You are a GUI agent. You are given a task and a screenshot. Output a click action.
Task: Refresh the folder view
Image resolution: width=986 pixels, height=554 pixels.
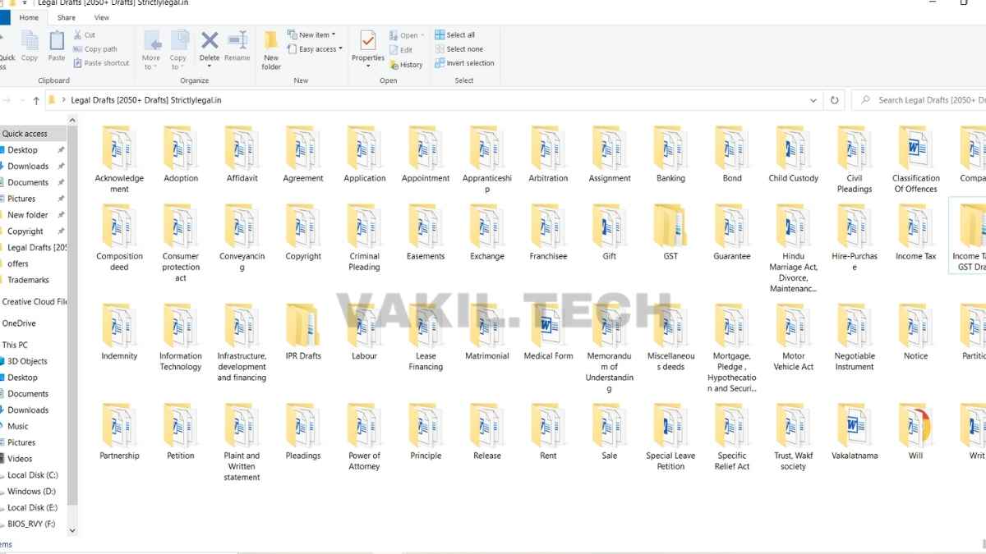pos(834,99)
